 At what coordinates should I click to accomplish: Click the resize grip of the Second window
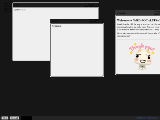[x=102, y=75]
